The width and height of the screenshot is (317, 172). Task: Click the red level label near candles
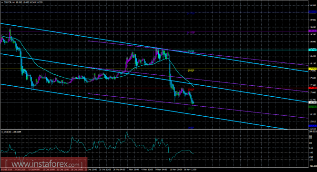[x=191, y=90]
